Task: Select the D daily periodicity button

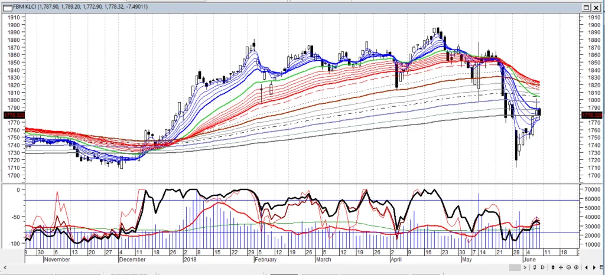Action: (x=542, y=267)
